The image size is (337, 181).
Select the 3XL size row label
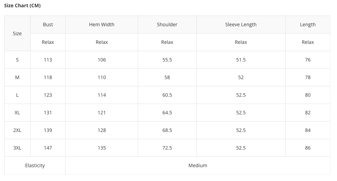[17, 148]
